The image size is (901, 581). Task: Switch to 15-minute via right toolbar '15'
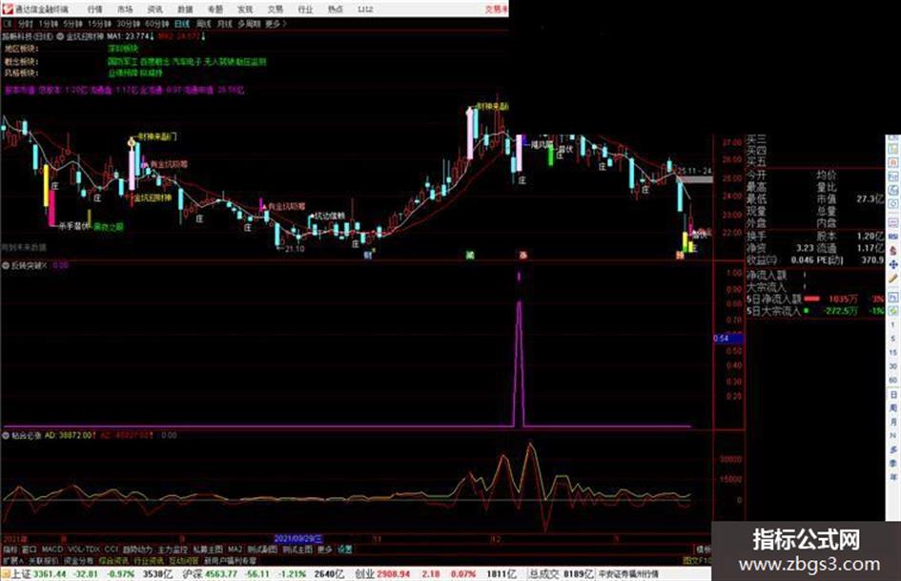tap(893, 353)
